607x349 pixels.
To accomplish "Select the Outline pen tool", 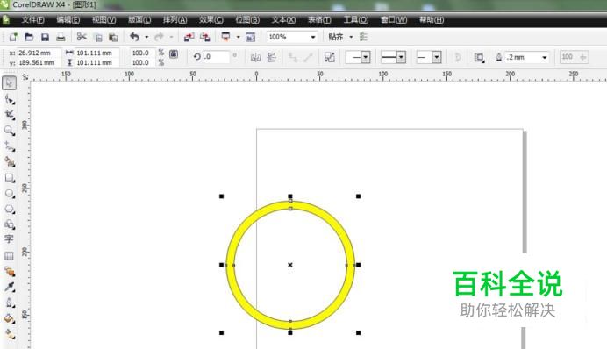I will 10,303.
